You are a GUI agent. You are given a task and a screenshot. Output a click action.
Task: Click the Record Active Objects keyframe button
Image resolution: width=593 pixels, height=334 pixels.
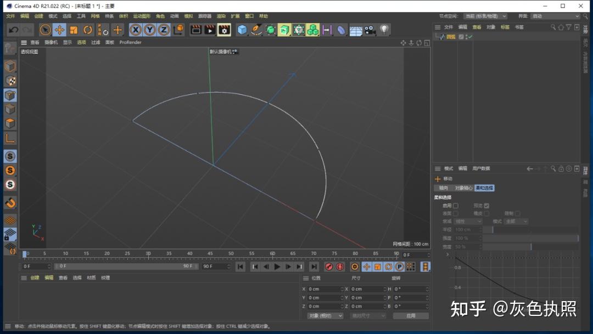(328, 267)
